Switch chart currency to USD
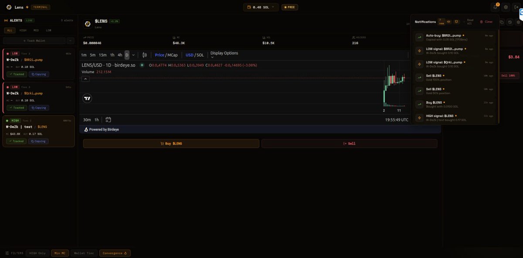The image size is (523, 258). click(x=189, y=55)
